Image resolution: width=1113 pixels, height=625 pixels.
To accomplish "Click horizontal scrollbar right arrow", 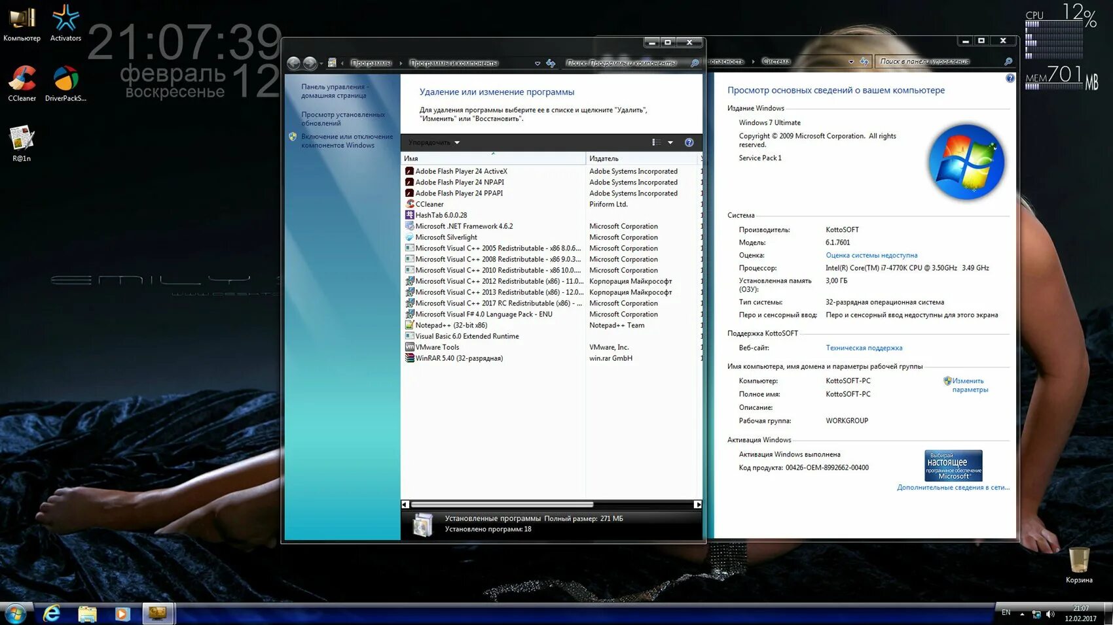I will point(697,505).
